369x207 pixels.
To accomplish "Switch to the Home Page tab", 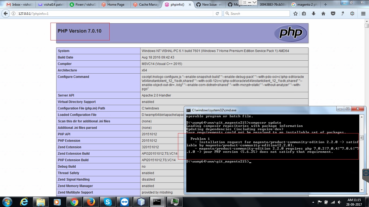I will pyautogui.click(x=115, y=5).
